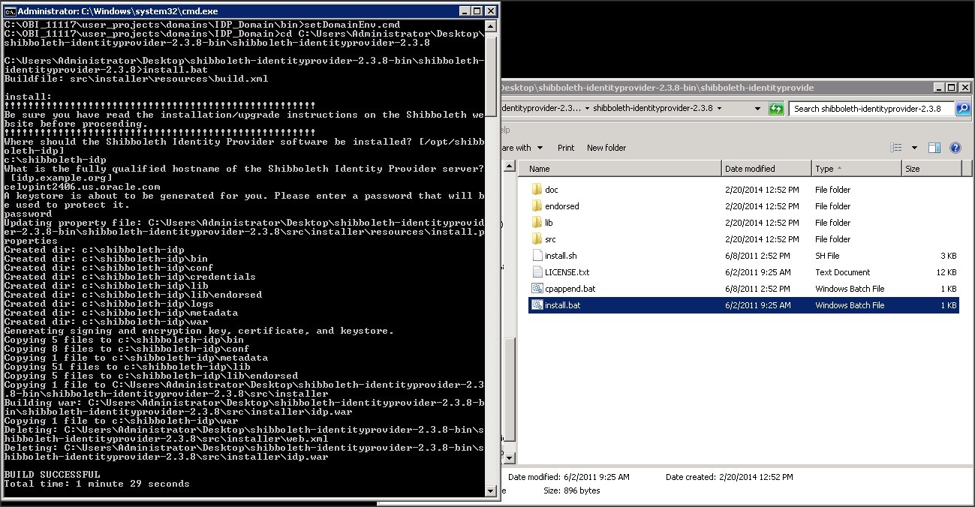Viewport: 975px width, 507px height.
Task: Click BUILD SUCCESSFUL text in cmd window
Action: pyautogui.click(x=52, y=475)
